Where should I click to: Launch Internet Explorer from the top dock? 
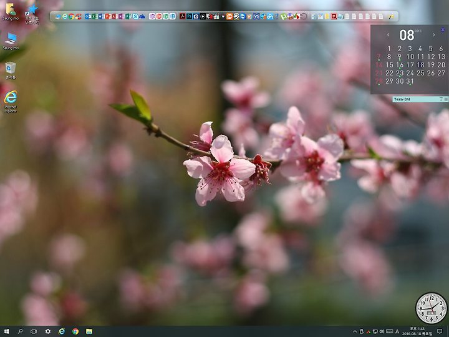pyautogui.click(x=65, y=17)
